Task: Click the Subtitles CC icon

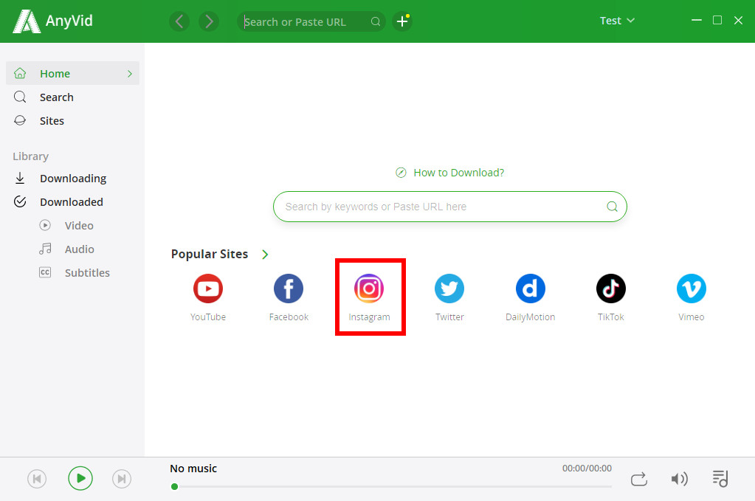Action: pos(45,272)
